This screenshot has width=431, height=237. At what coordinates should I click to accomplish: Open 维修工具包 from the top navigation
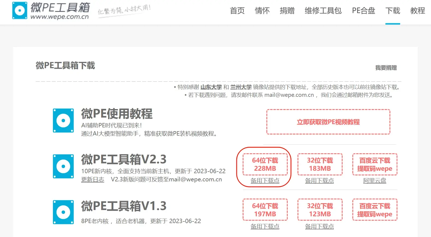tap(323, 11)
